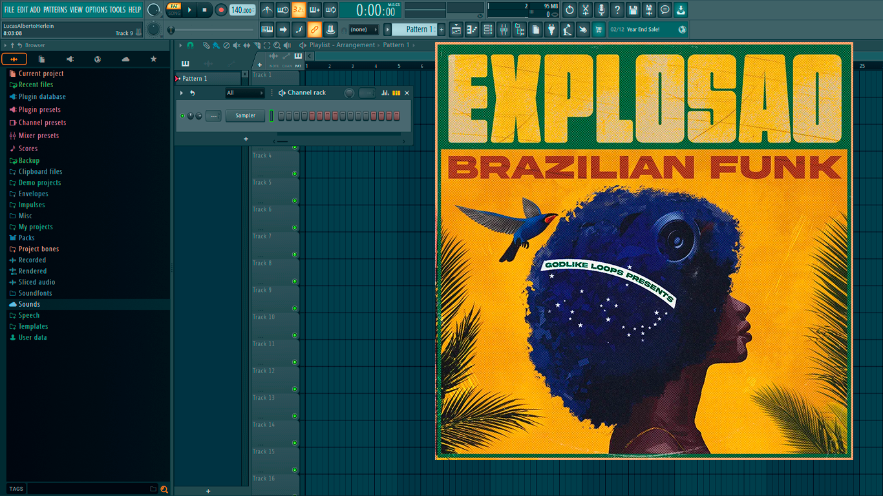Toggle the metronome icon
The height and width of the screenshot is (496, 883).
point(267,10)
